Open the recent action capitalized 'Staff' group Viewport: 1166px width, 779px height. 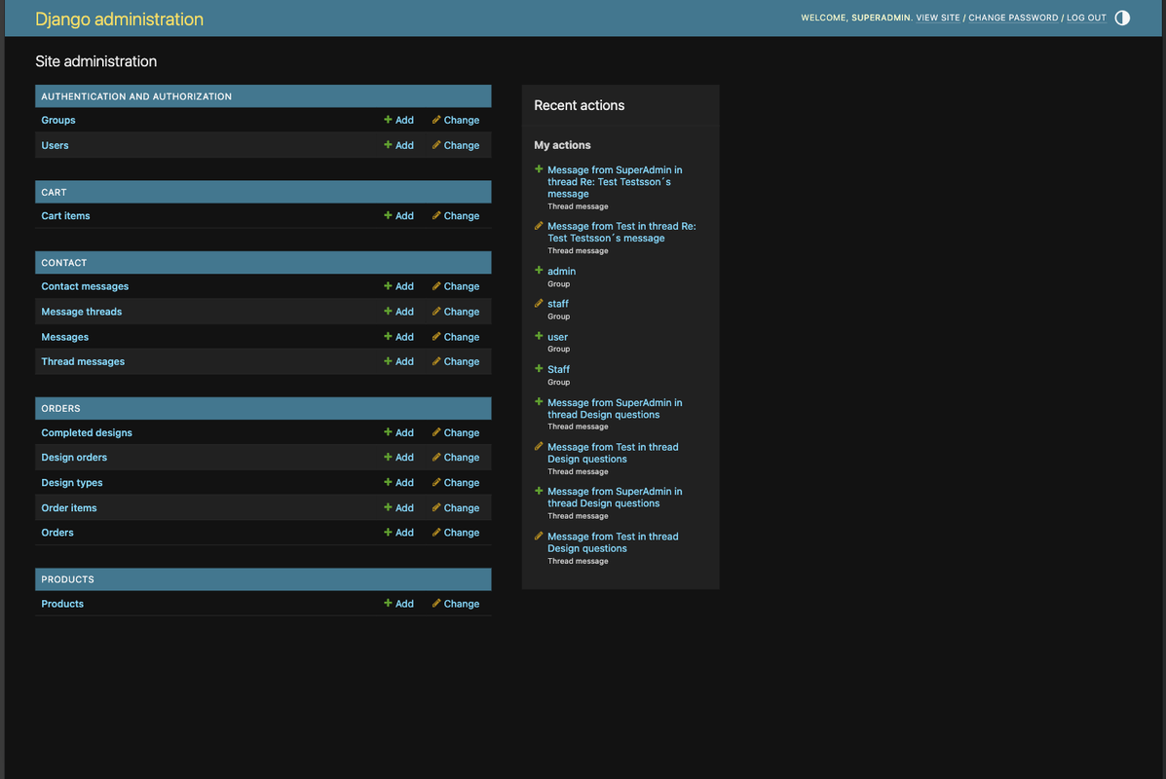click(x=558, y=370)
